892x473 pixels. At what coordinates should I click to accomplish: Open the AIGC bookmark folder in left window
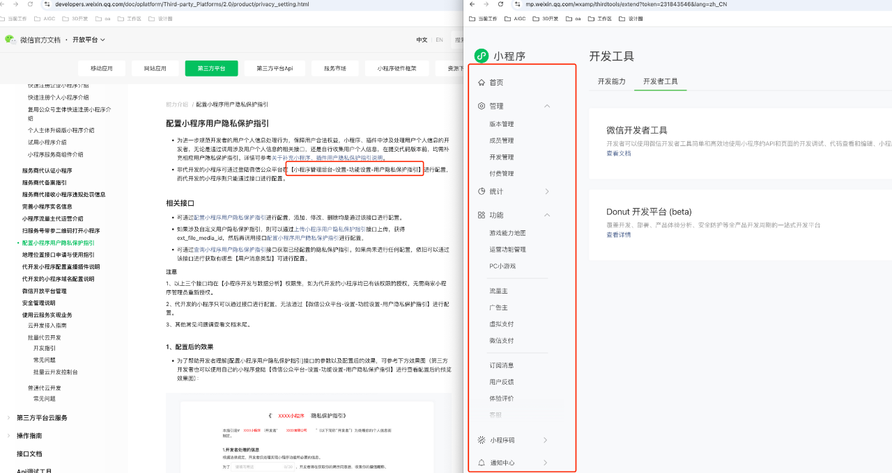click(x=45, y=19)
